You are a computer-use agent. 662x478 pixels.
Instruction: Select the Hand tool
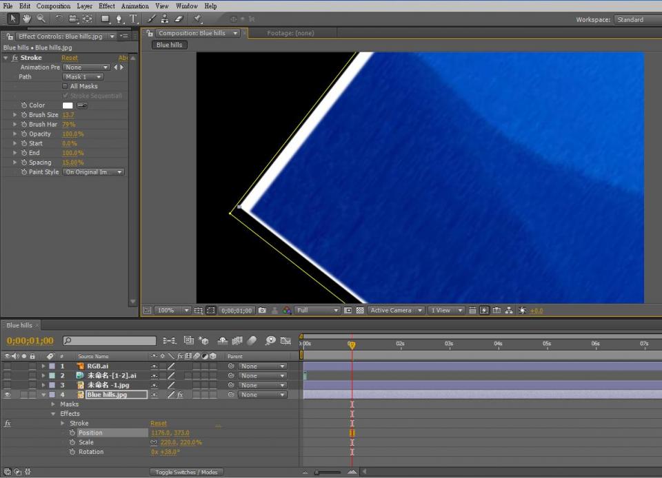pyautogui.click(x=27, y=19)
